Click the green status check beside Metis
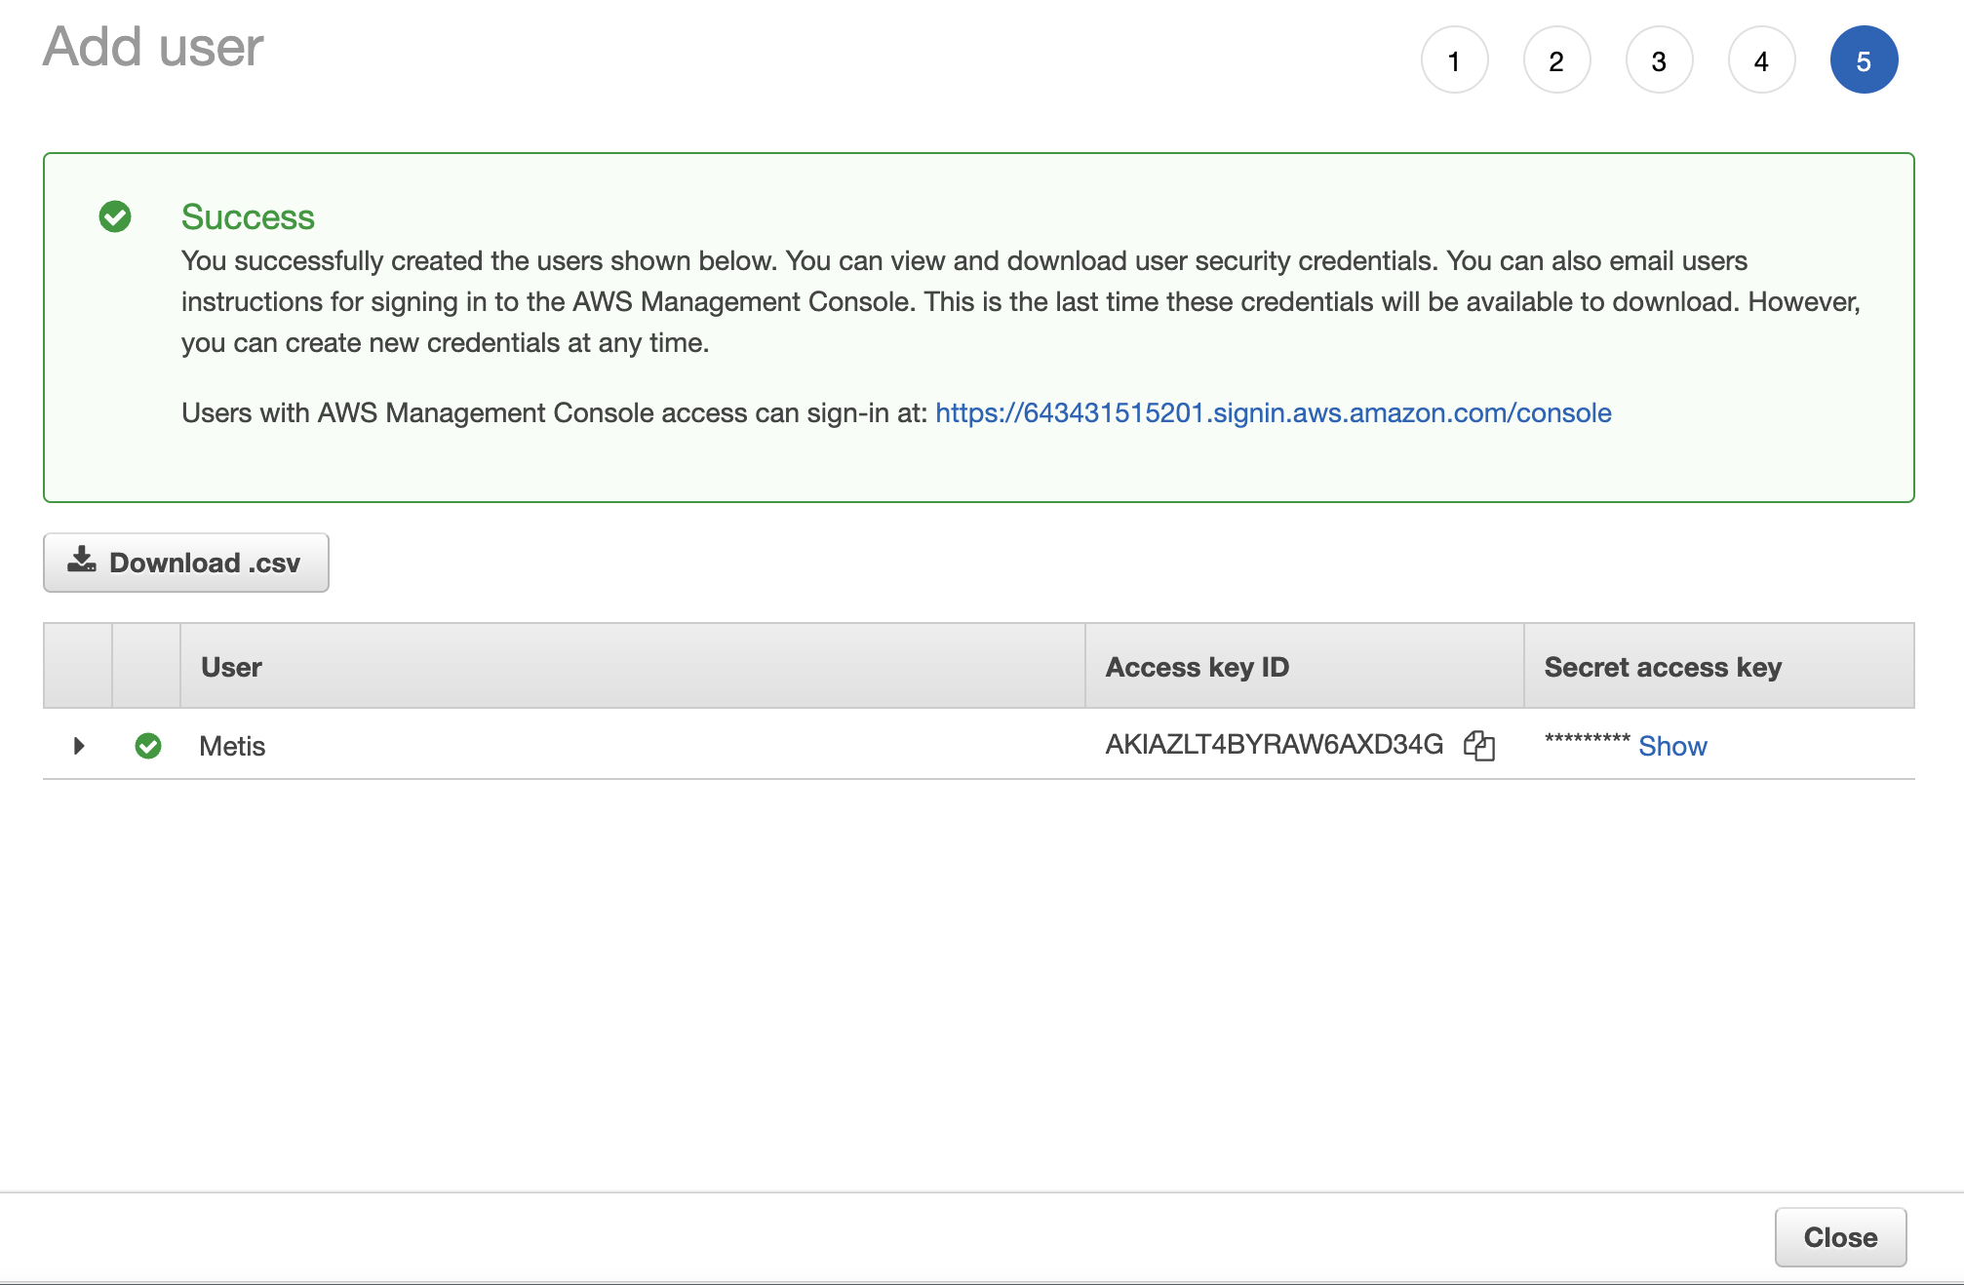The image size is (1964, 1285). (x=148, y=746)
